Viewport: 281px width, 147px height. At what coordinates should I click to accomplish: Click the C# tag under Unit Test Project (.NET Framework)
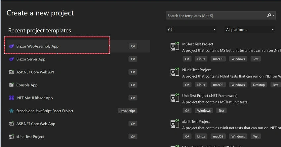click(187, 111)
